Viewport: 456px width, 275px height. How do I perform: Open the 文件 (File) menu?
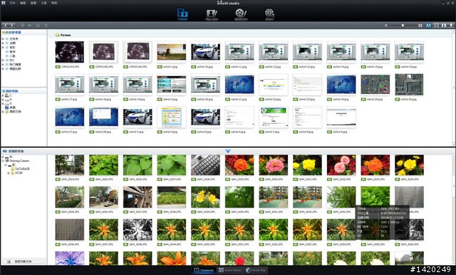tap(12, 3)
